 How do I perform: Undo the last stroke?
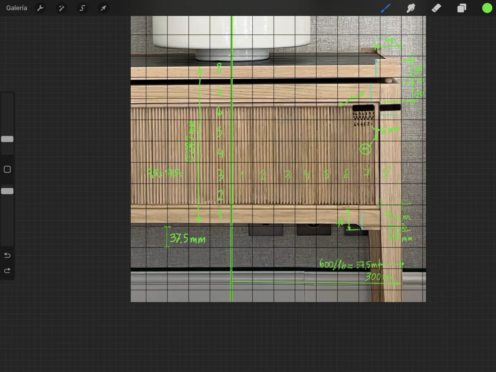pyautogui.click(x=7, y=255)
